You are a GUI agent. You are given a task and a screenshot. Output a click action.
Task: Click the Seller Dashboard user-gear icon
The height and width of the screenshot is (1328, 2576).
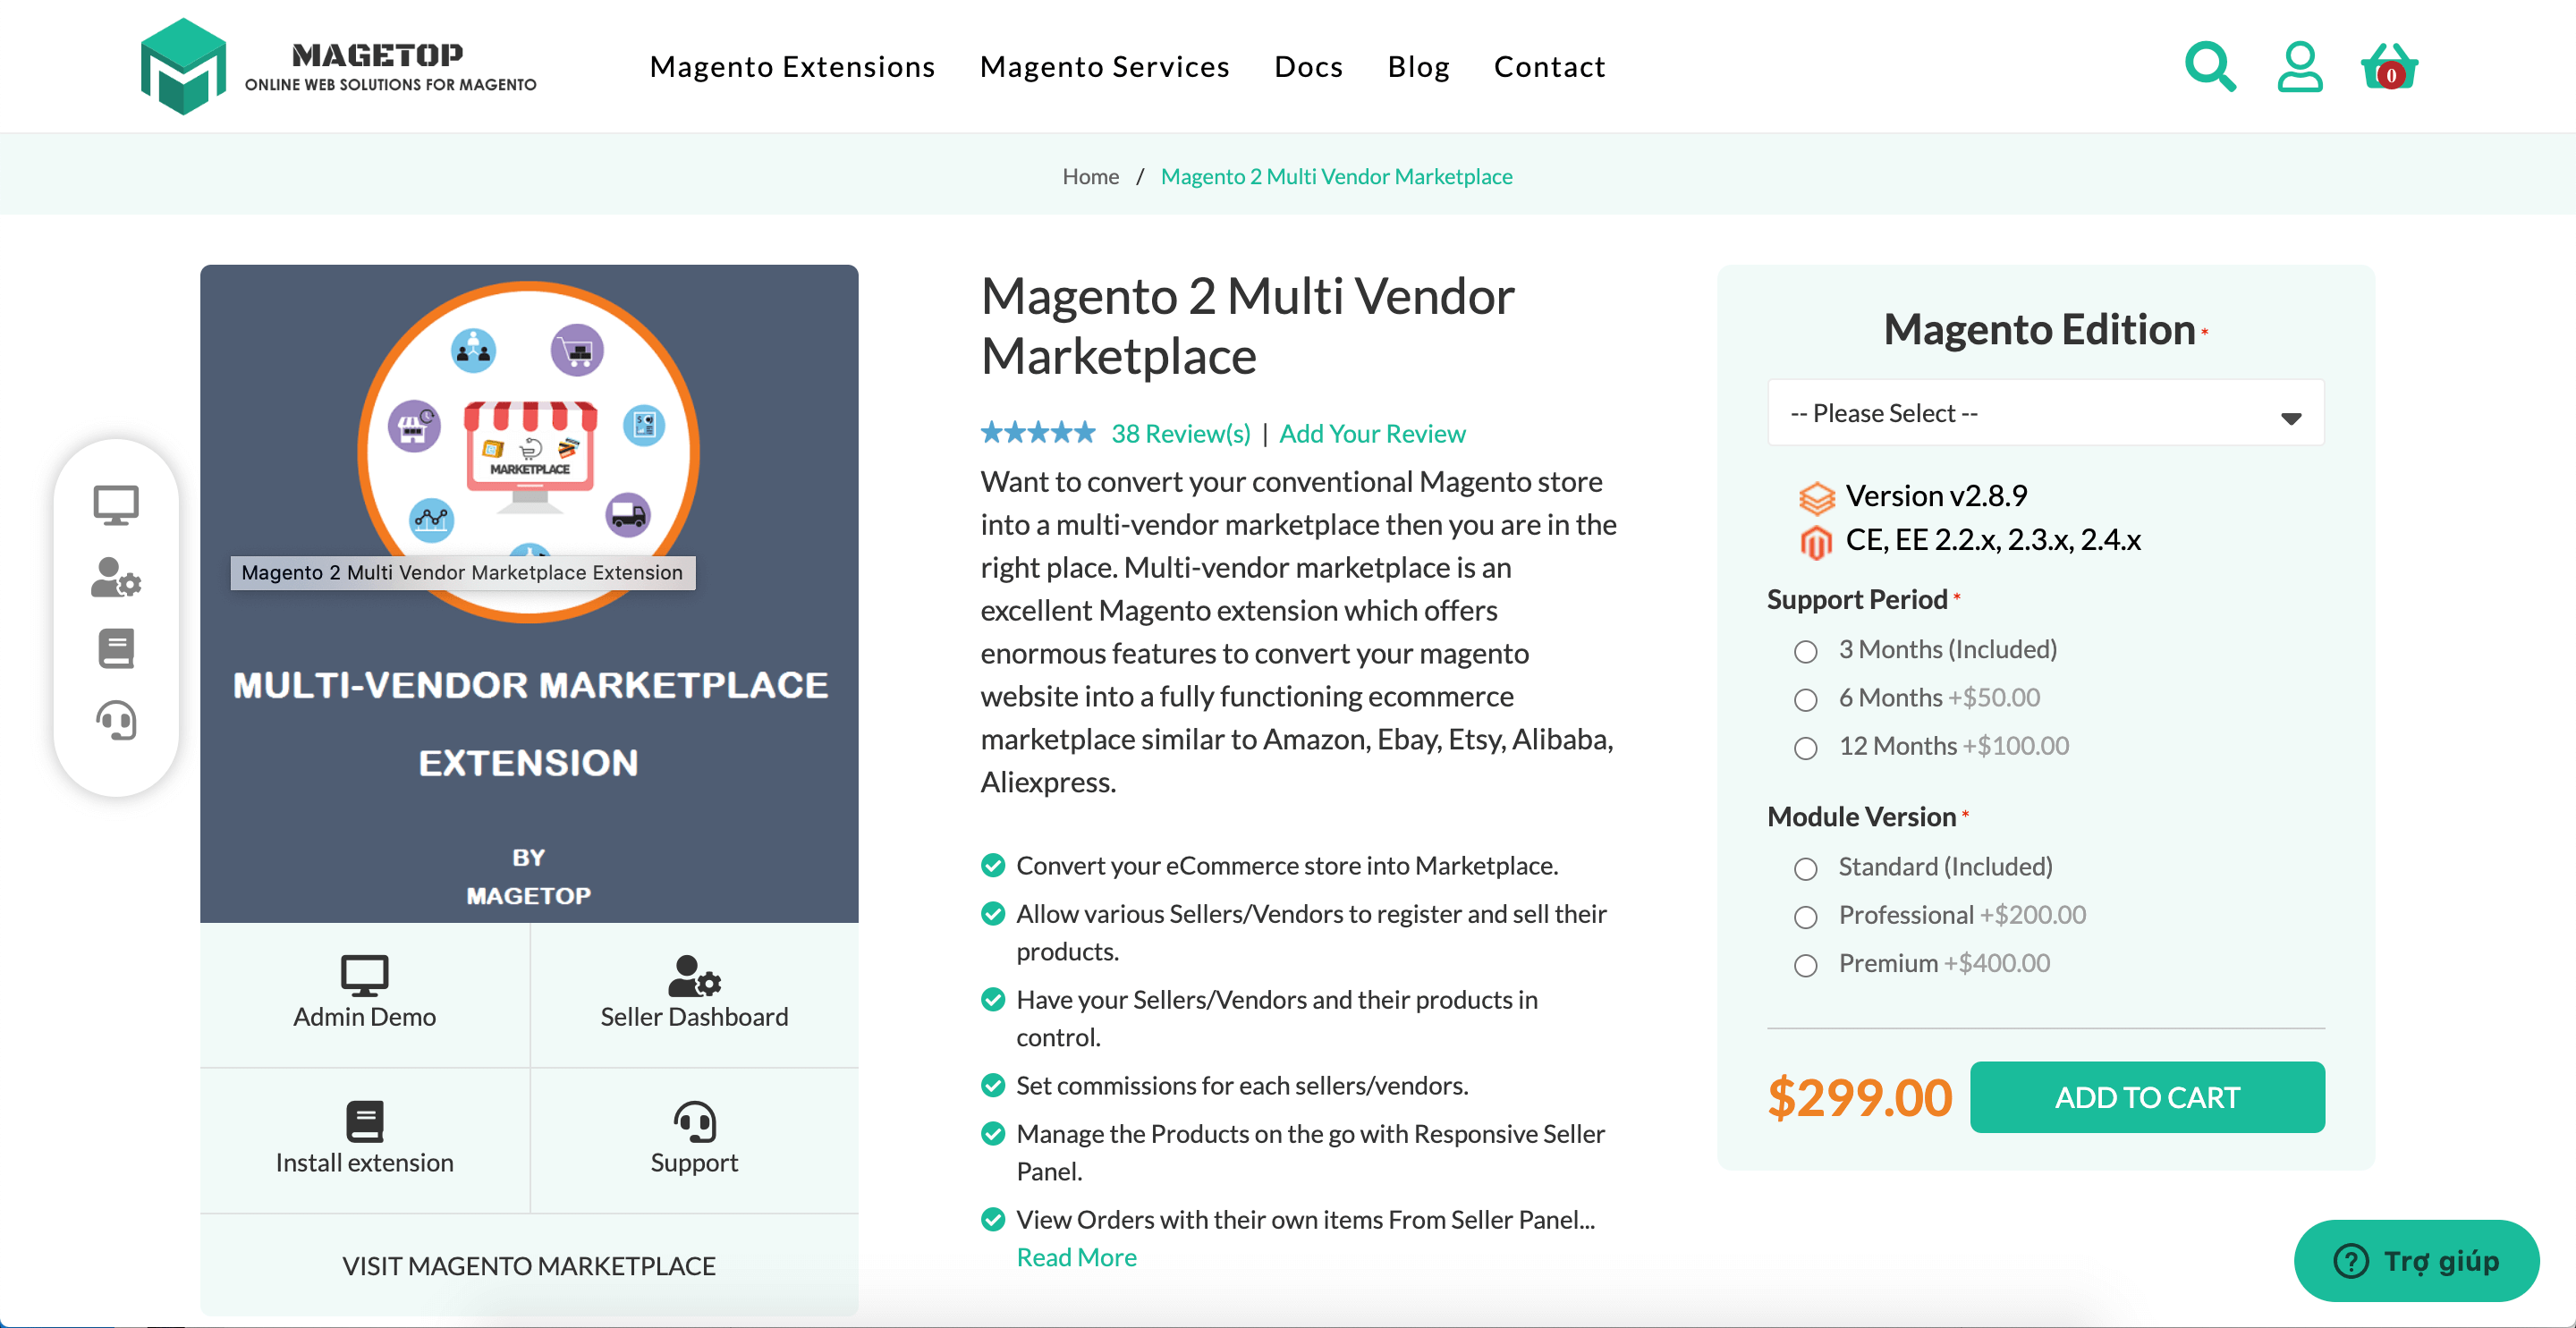point(694,975)
